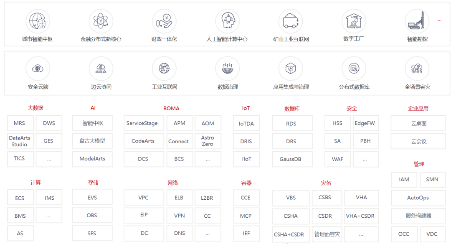The image size is (451, 244).
Task: Click the RDS database box
Action: pyautogui.click(x=292, y=123)
